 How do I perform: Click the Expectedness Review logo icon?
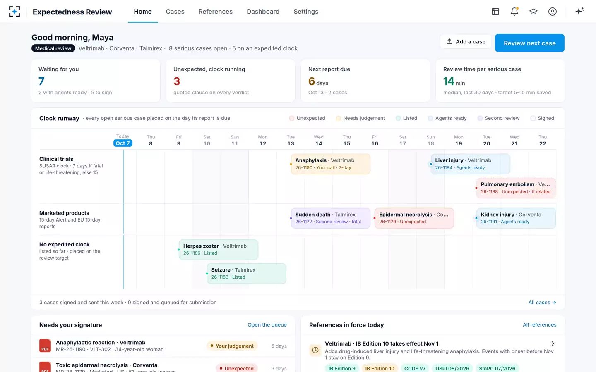(14, 12)
